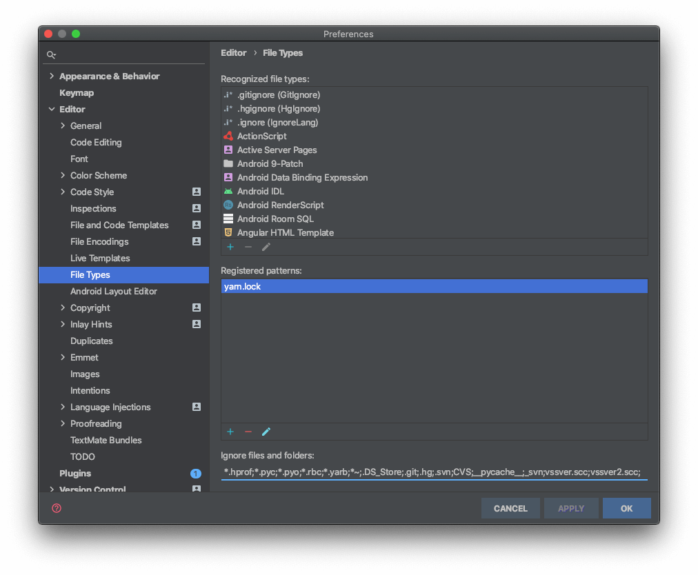
Task: Click the settings search field
Action: [128, 54]
